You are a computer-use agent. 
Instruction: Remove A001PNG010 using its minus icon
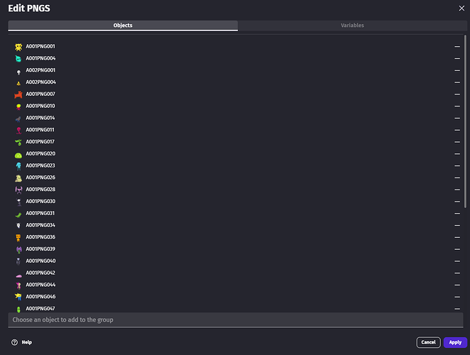(457, 106)
